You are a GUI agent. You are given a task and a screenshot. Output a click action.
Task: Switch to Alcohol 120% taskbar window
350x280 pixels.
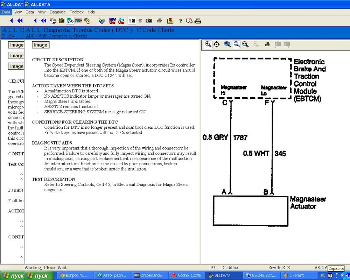tap(186, 275)
